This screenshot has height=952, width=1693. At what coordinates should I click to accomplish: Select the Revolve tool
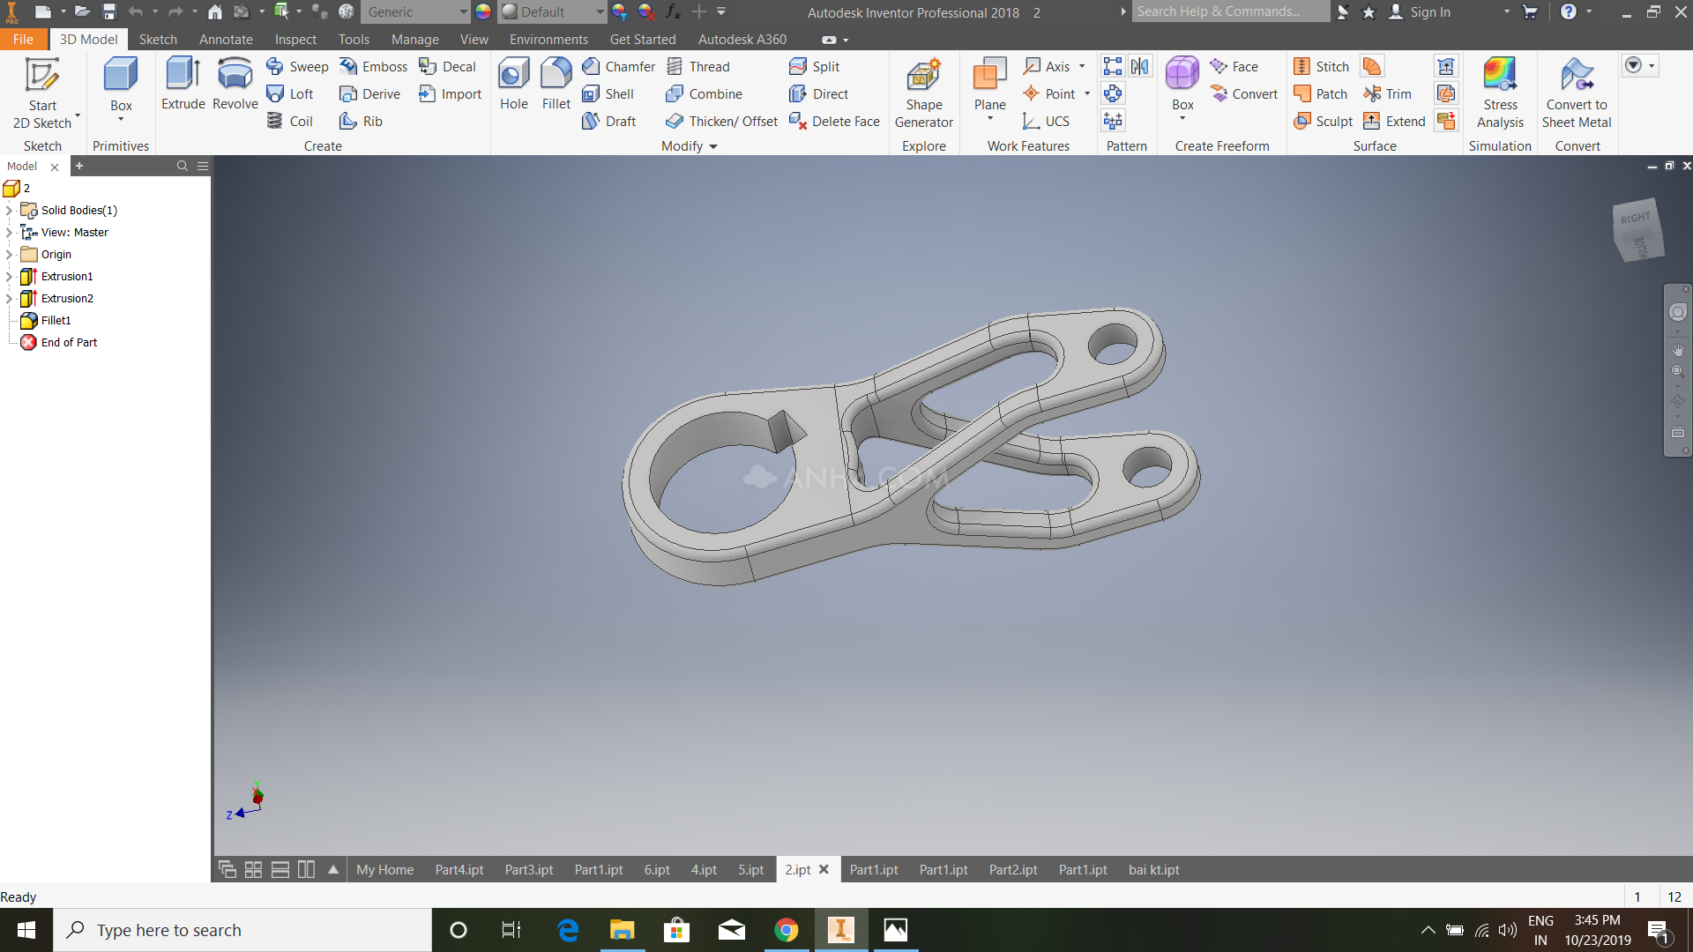[235, 85]
